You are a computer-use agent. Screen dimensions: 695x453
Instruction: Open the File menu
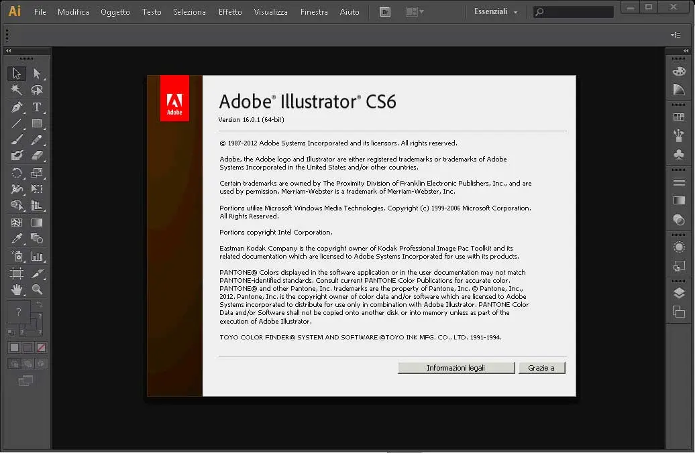point(40,12)
